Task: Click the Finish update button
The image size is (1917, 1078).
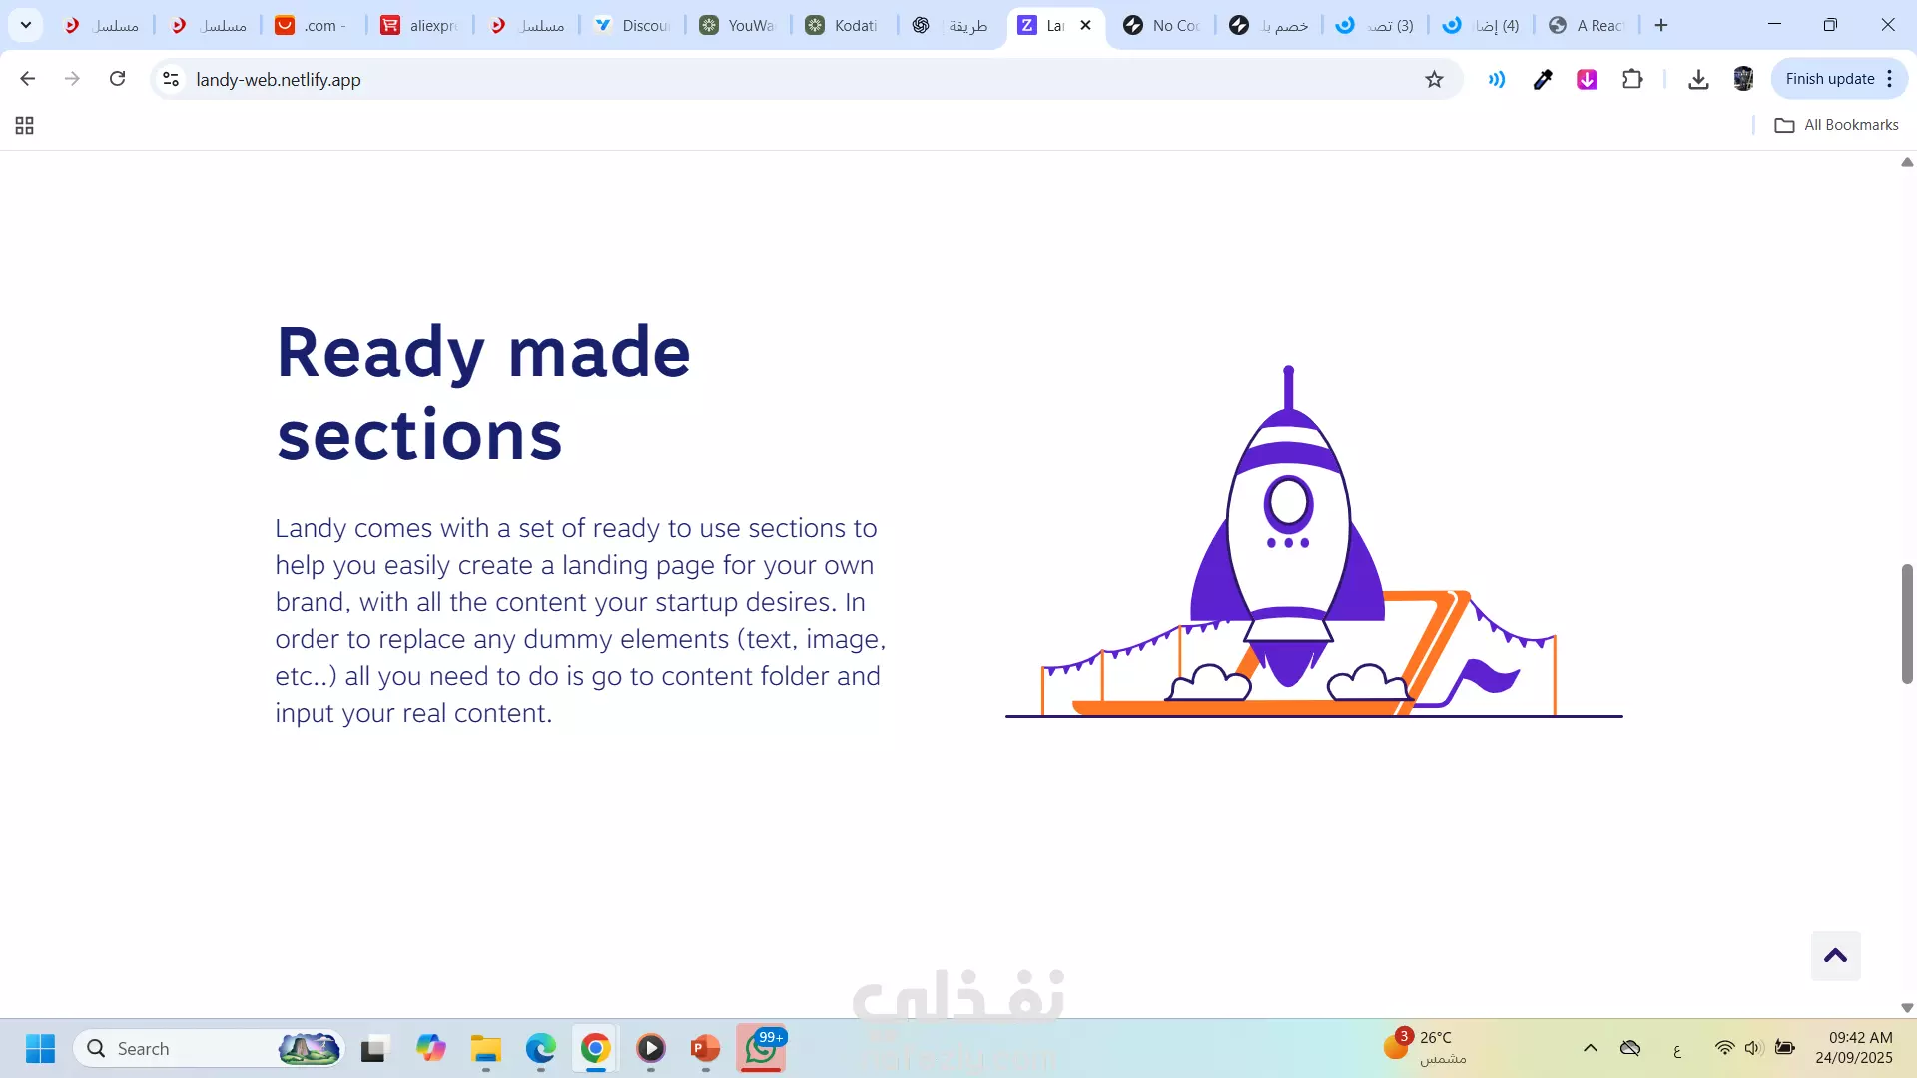Action: (x=1829, y=79)
